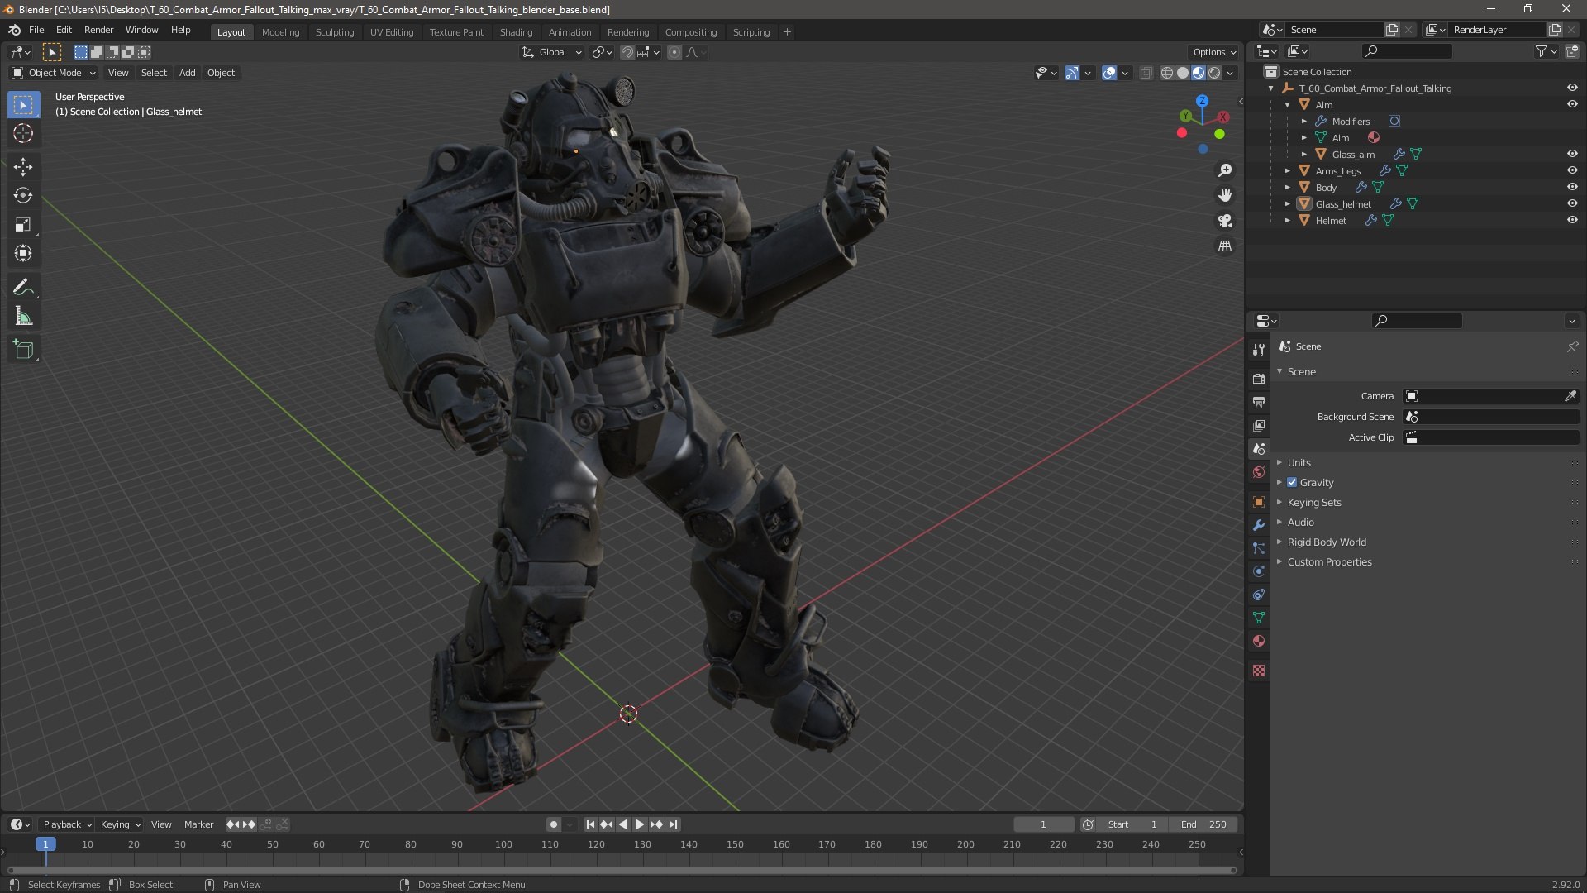1587x893 pixels.
Task: Open the Tool properties tab
Action: [x=1259, y=349]
